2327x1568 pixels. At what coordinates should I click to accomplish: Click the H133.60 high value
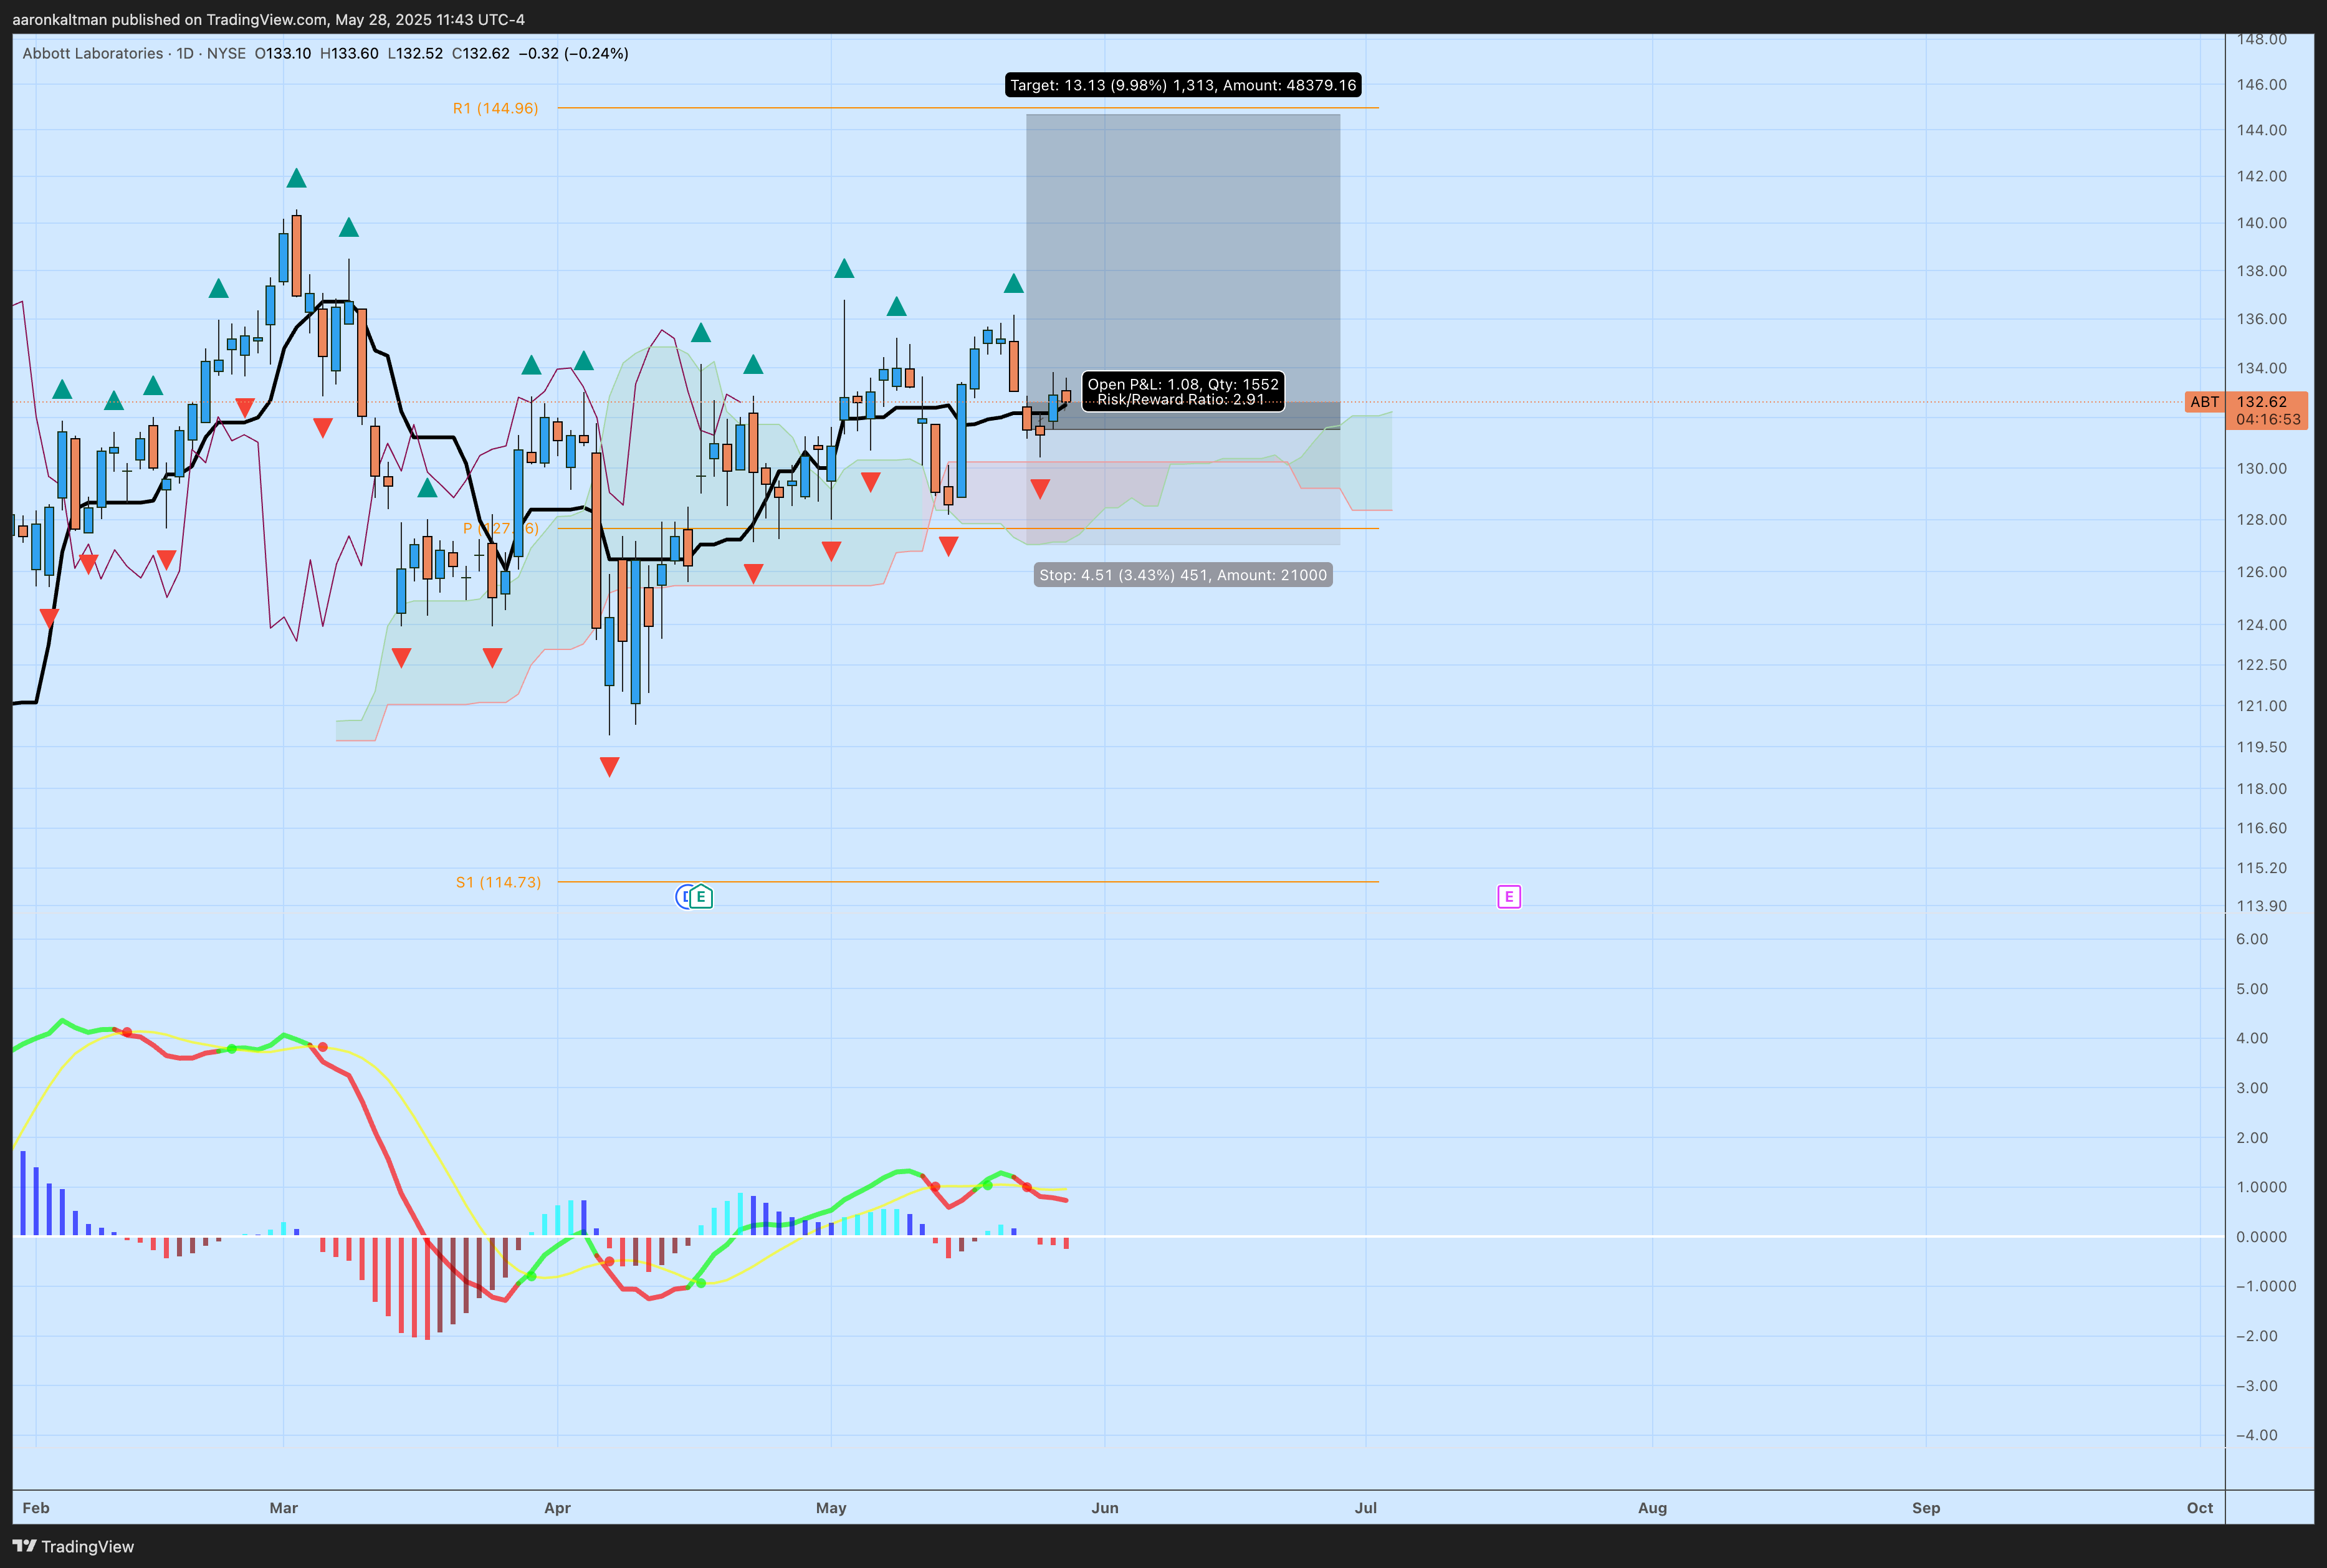point(349,53)
